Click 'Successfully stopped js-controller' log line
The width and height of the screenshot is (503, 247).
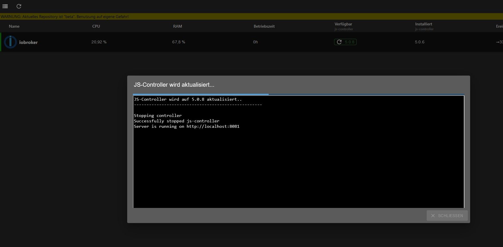pos(177,121)
